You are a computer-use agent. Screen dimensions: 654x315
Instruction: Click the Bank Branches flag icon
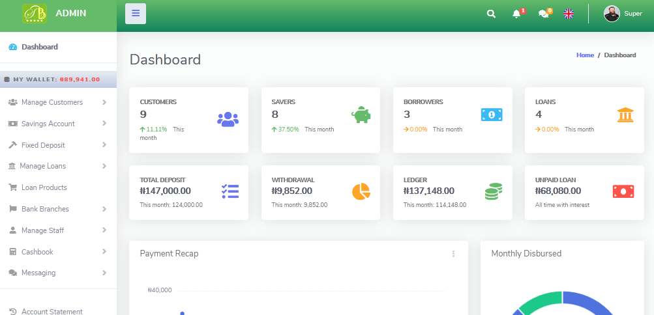[13, 209]
